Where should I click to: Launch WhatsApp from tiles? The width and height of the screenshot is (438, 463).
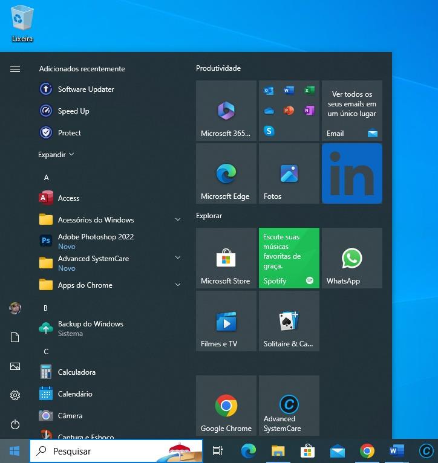coord(352,258)
